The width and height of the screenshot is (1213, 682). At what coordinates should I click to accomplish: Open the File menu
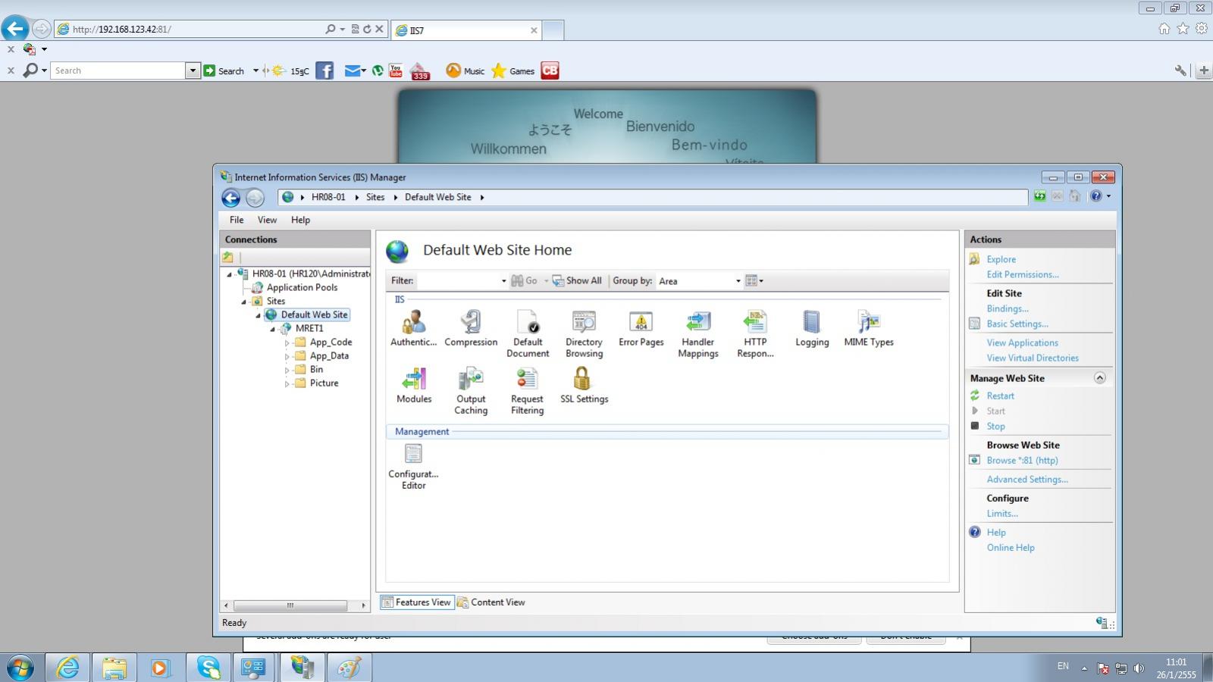[237, 220]
